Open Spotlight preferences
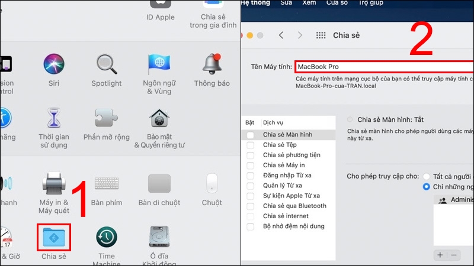 tap(107, 64)
